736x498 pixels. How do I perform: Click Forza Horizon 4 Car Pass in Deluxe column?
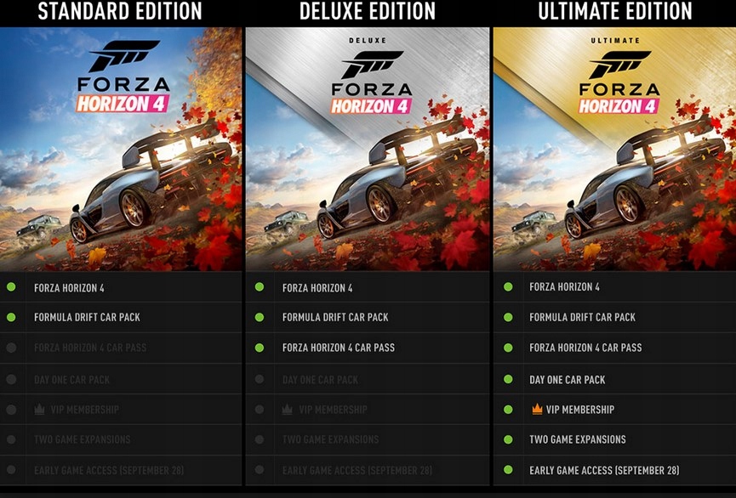[339, 348]
